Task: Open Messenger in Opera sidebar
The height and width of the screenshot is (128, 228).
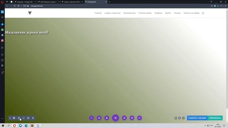Action: [2, 25]
